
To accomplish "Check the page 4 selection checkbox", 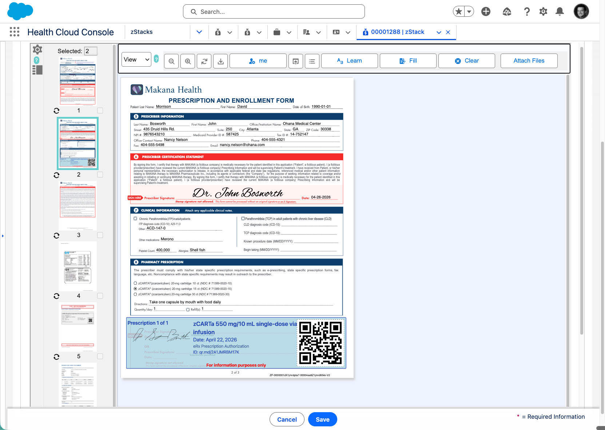I will tap(100, 296).
